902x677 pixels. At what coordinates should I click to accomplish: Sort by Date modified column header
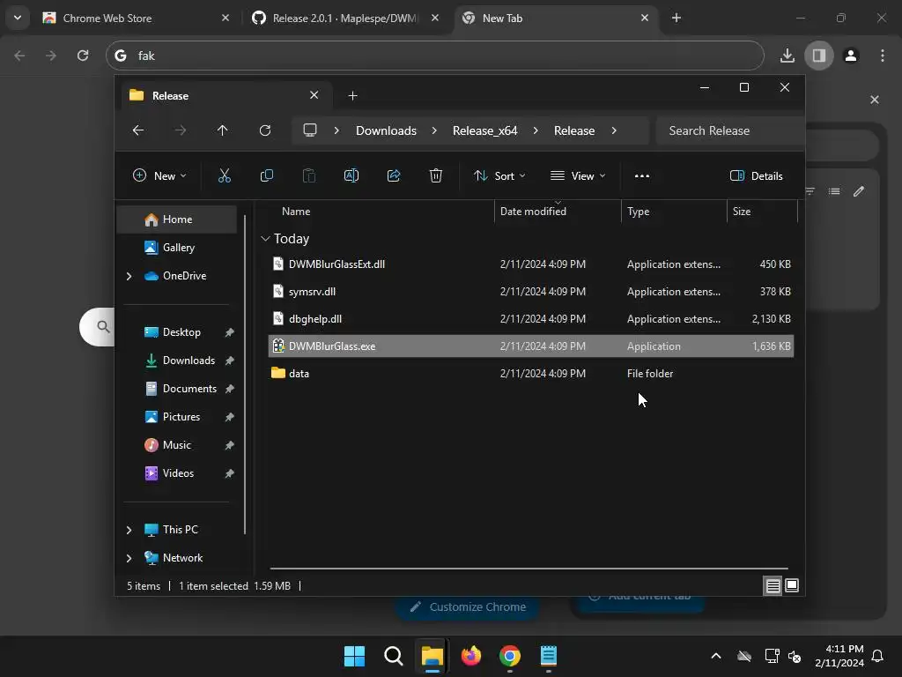(557, 212)
